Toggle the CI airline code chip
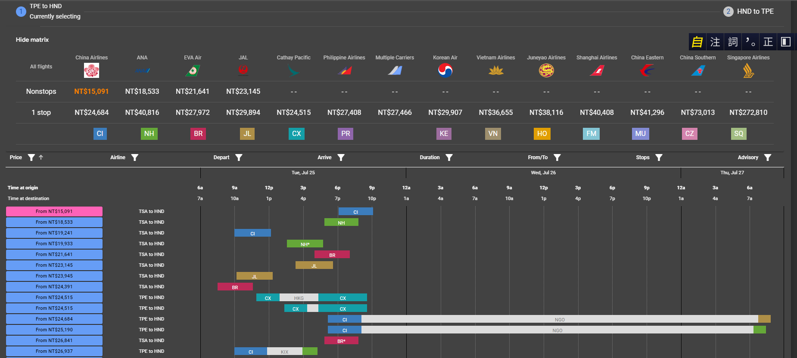 100,134
